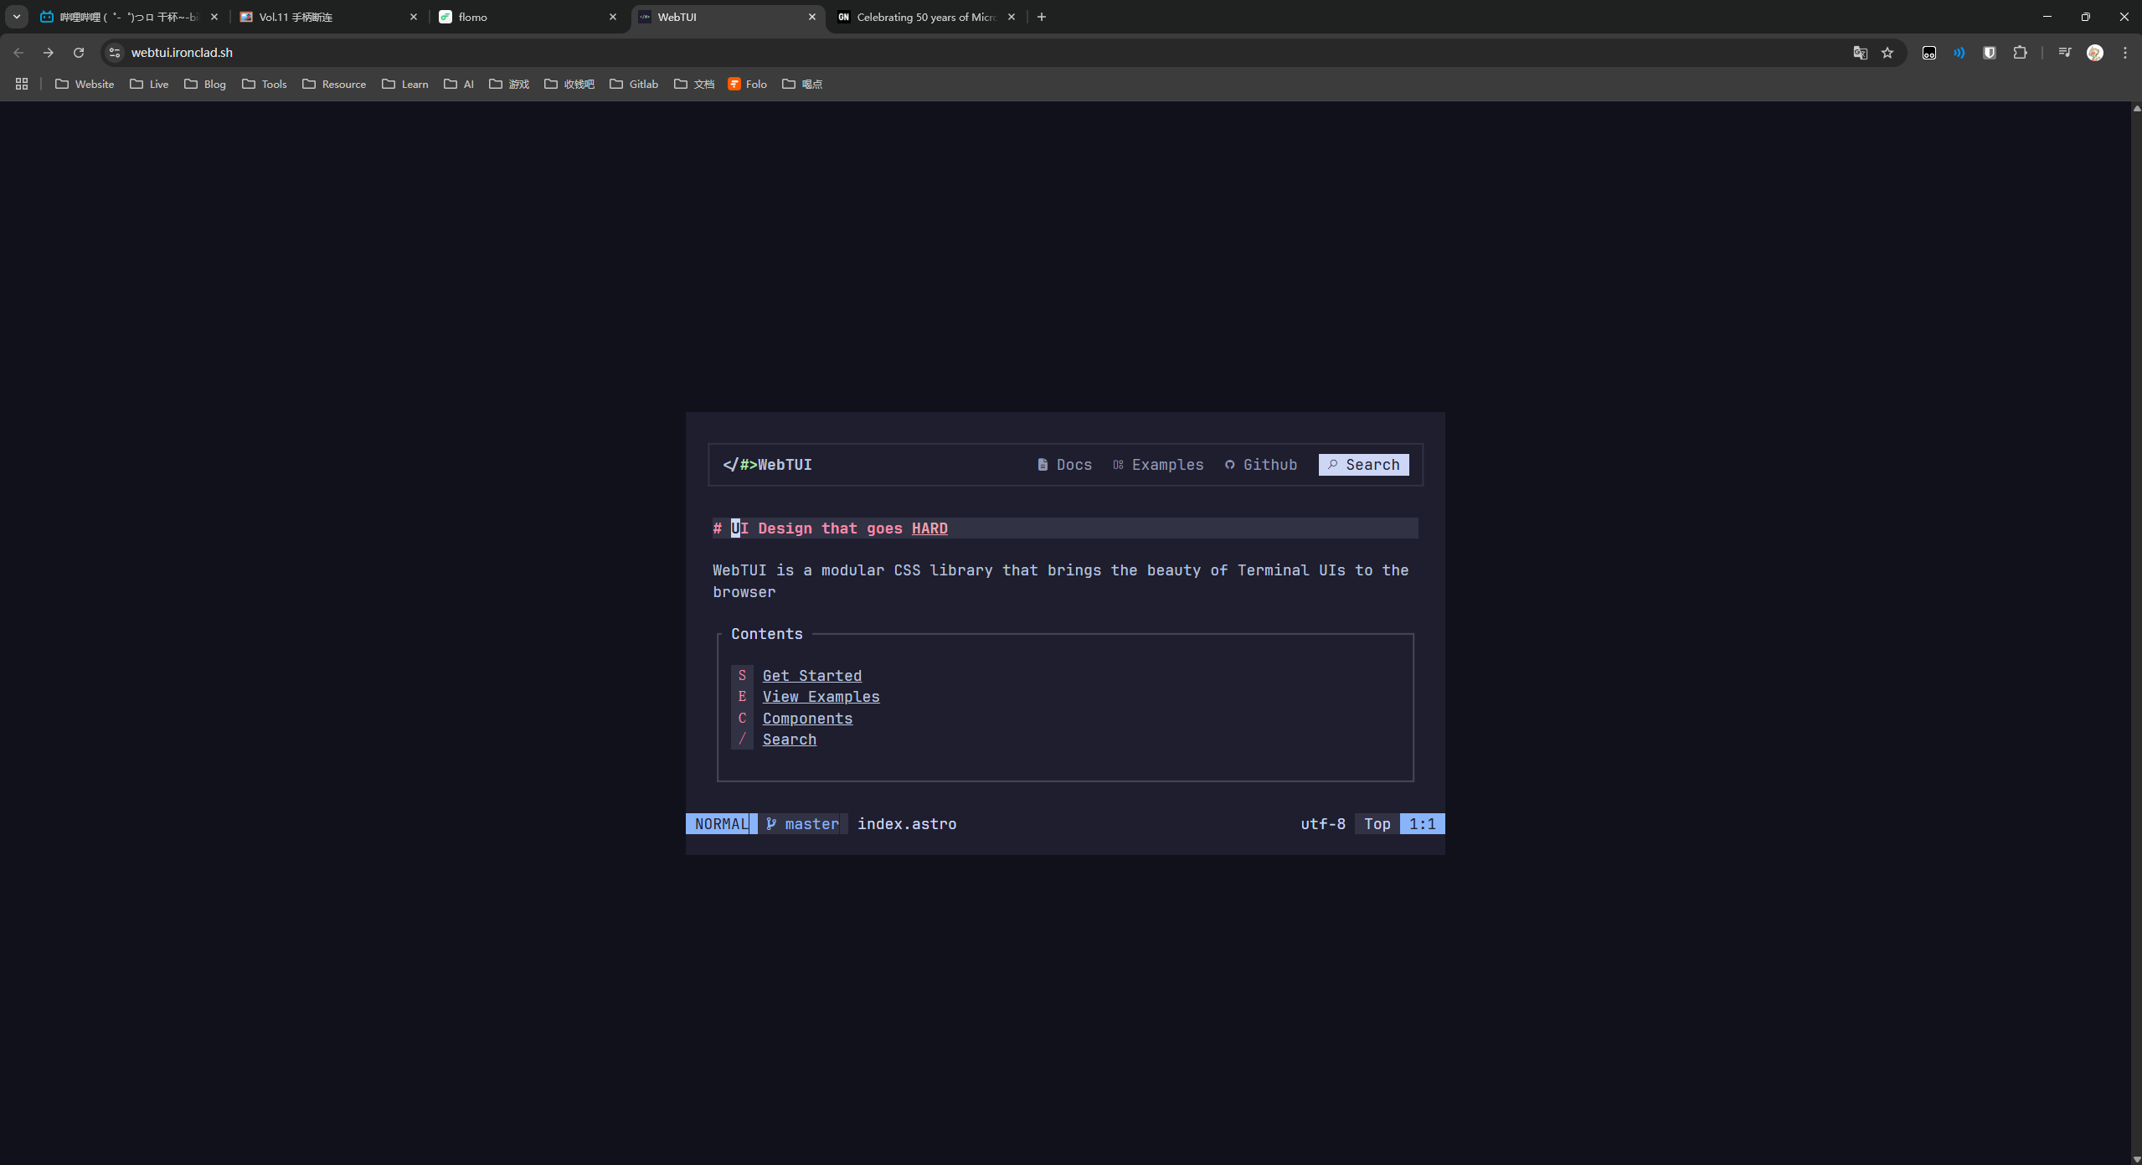Bookmark this page with the star icon
This screenshot has height=1165, width=2142.
(1887, 53)
